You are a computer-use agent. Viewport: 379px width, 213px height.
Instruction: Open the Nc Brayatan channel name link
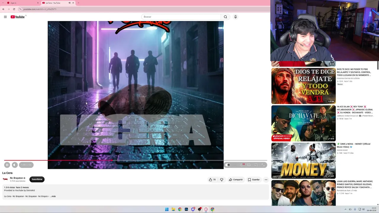point(16,178)
